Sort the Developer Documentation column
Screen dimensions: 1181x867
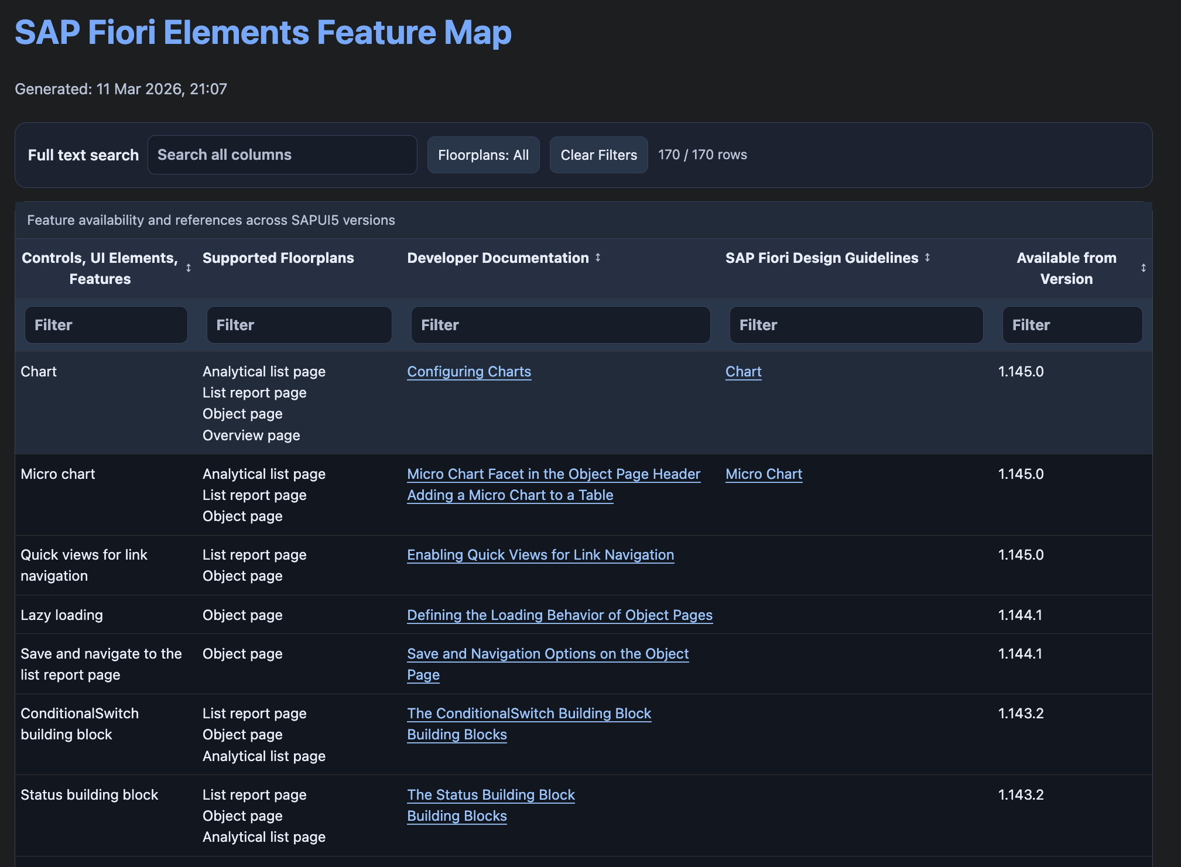598,258
